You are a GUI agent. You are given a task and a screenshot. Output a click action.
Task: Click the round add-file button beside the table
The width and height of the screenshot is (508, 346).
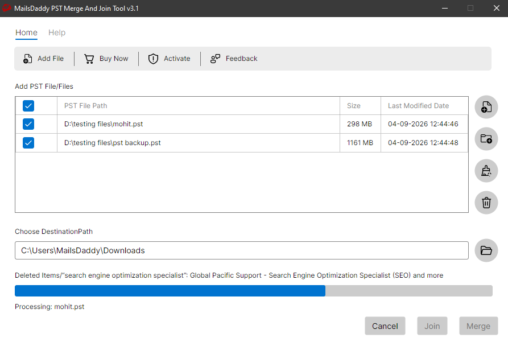[486, 107]
